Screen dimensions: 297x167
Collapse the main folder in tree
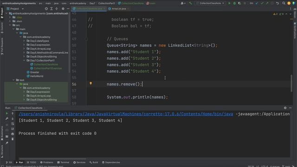[x=13, y=29]
